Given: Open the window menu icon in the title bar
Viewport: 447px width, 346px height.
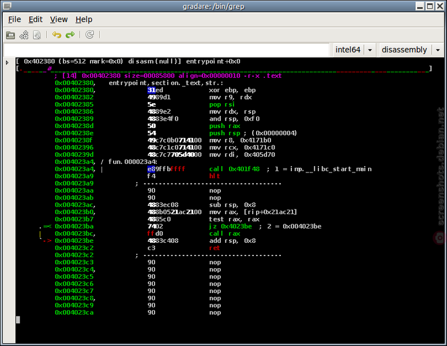Looking at the screenshot, I should 7,6.
